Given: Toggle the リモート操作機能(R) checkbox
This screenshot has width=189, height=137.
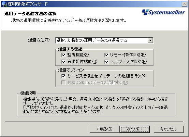Looking at the screenshot, I should (106, 55).
